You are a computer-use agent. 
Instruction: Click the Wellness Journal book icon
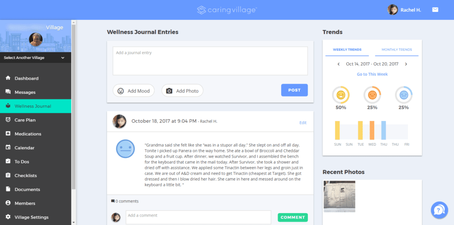[x=8, y=106]
